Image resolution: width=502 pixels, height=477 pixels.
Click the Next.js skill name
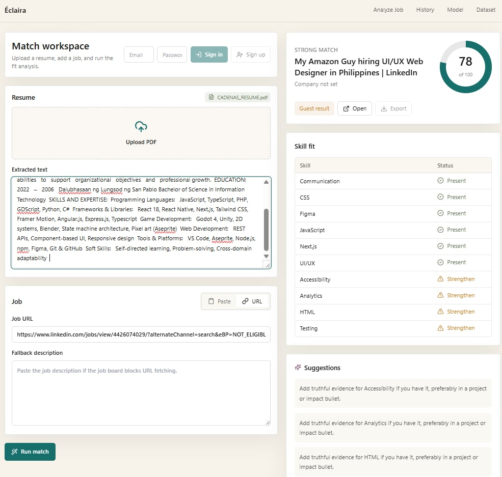[x=308, y=246]
